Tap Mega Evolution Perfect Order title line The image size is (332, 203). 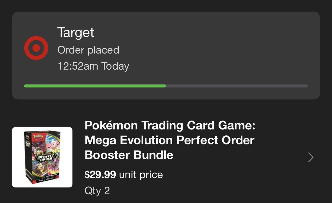[169, 140]
